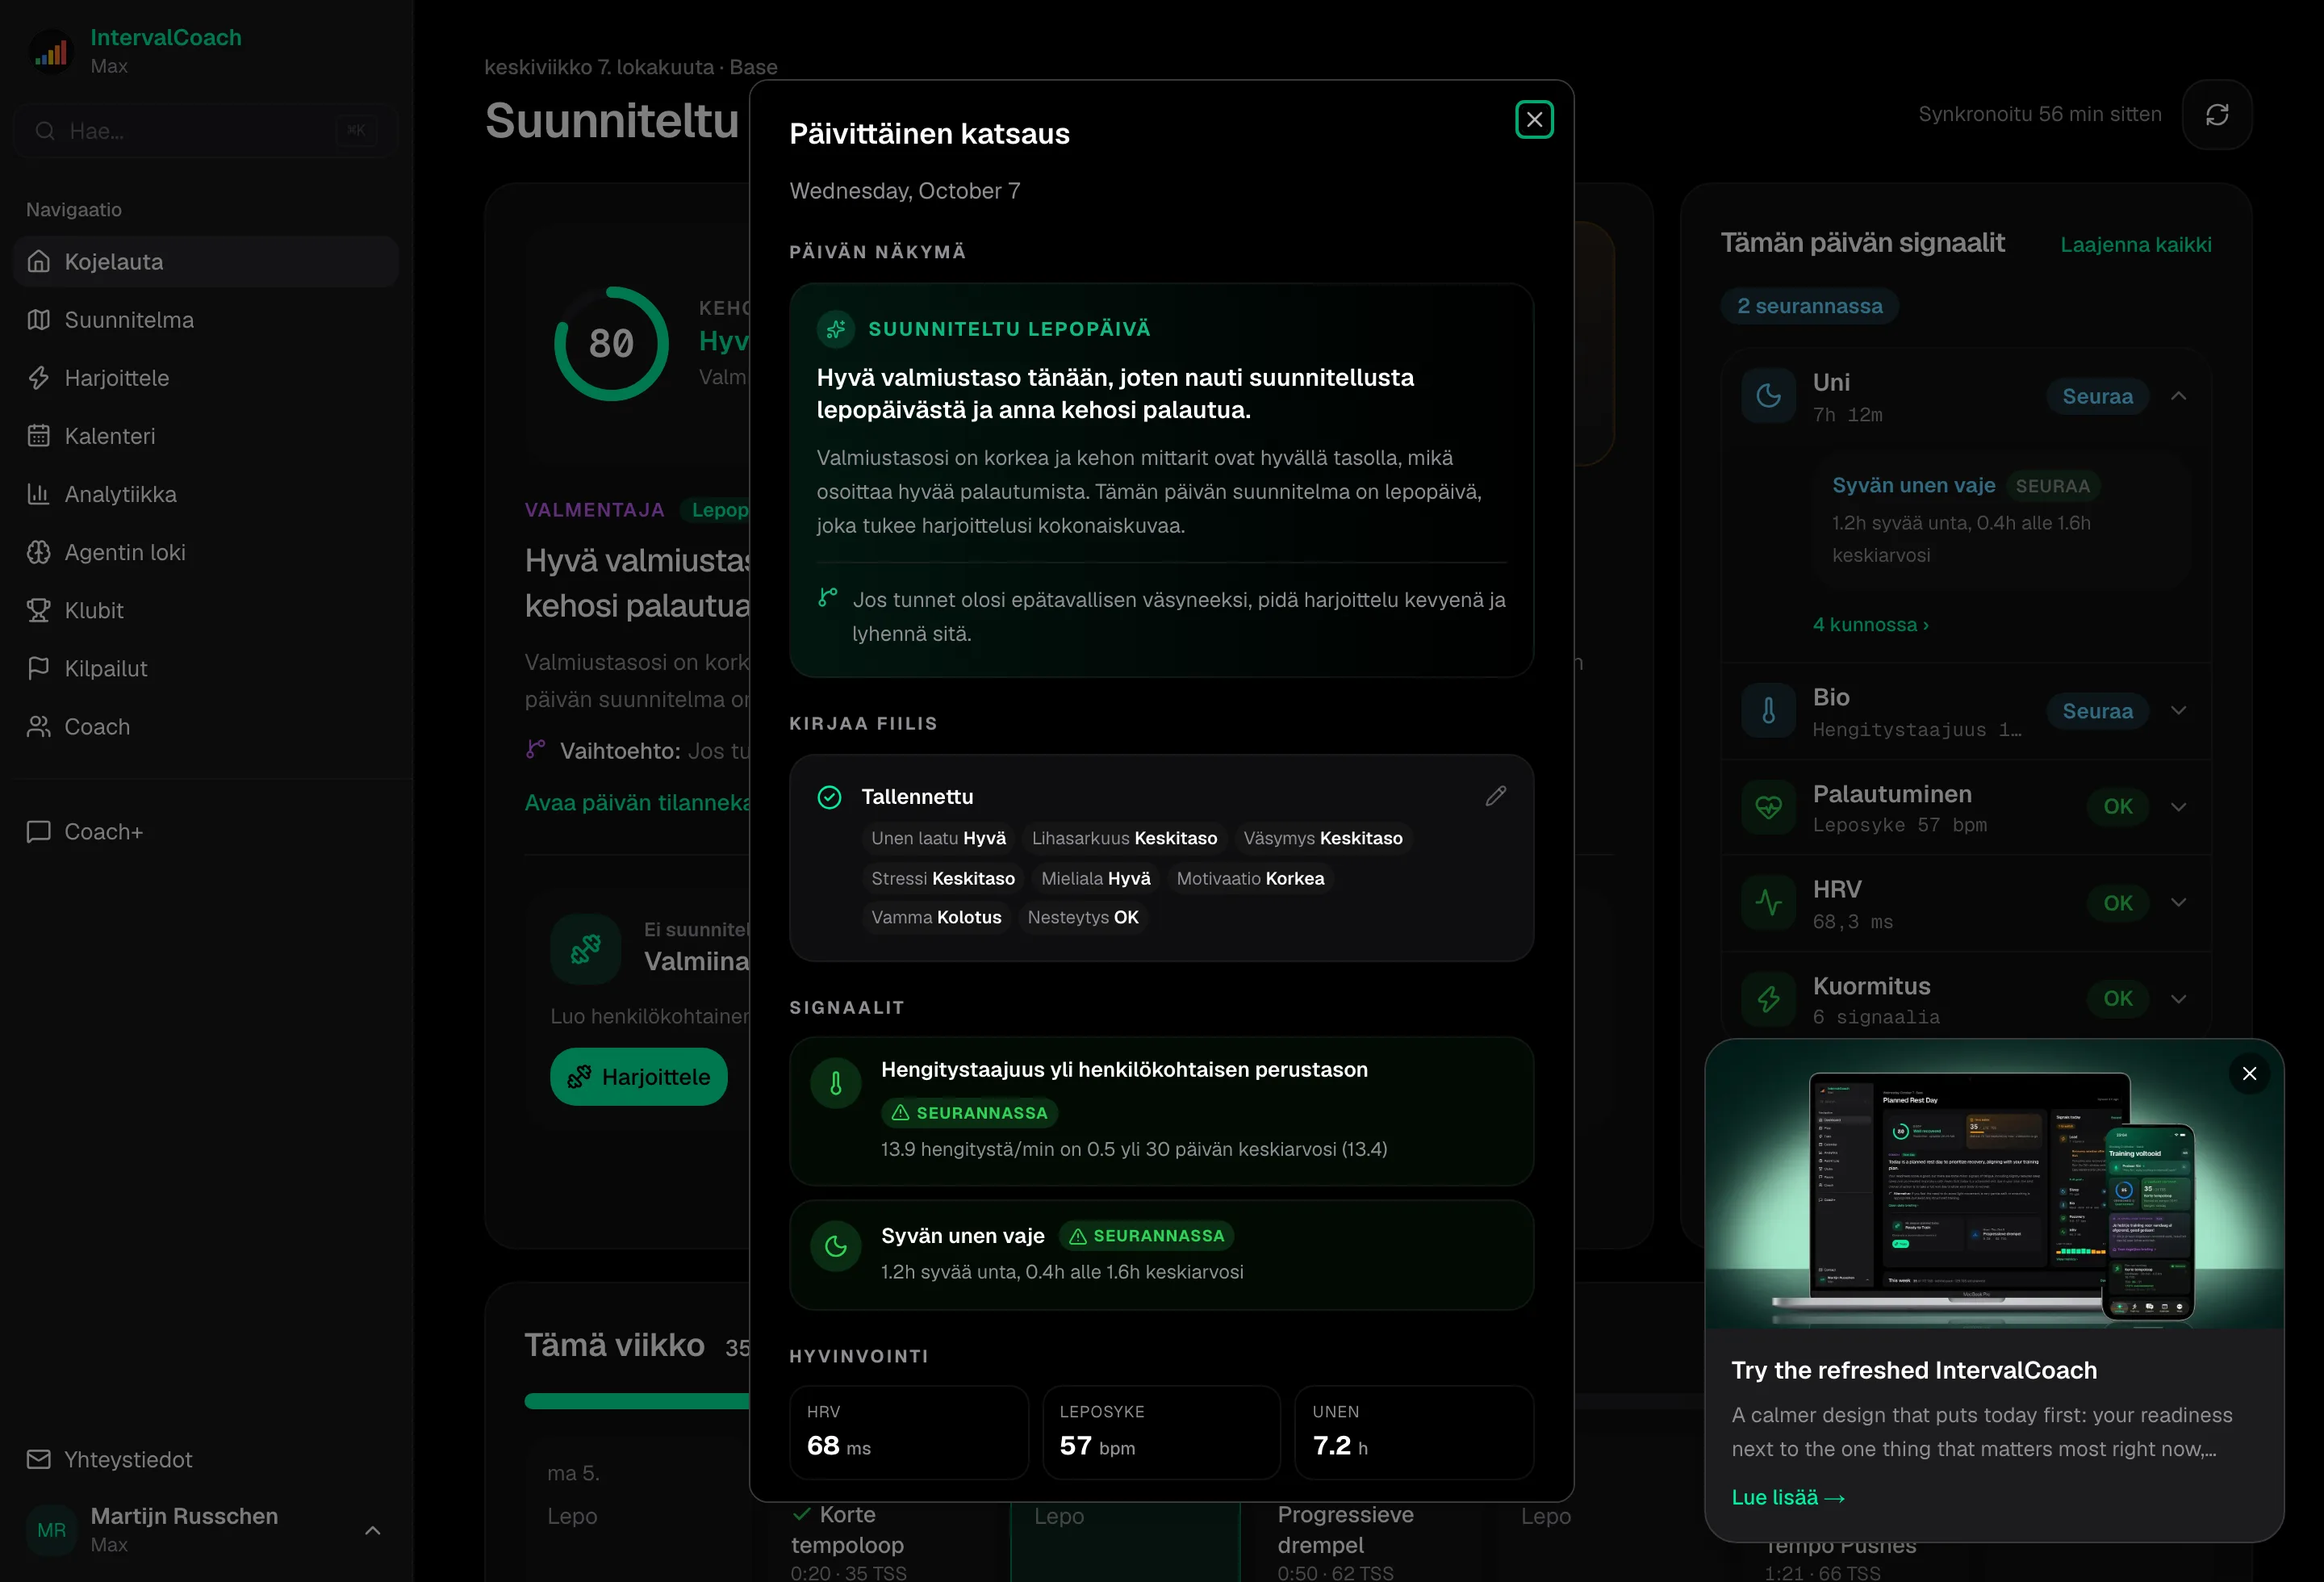Go to Harjoittele in the navigation
Image resolution: width=2324 pixels, height=1582 pixels.
click(x=206, y=378)
